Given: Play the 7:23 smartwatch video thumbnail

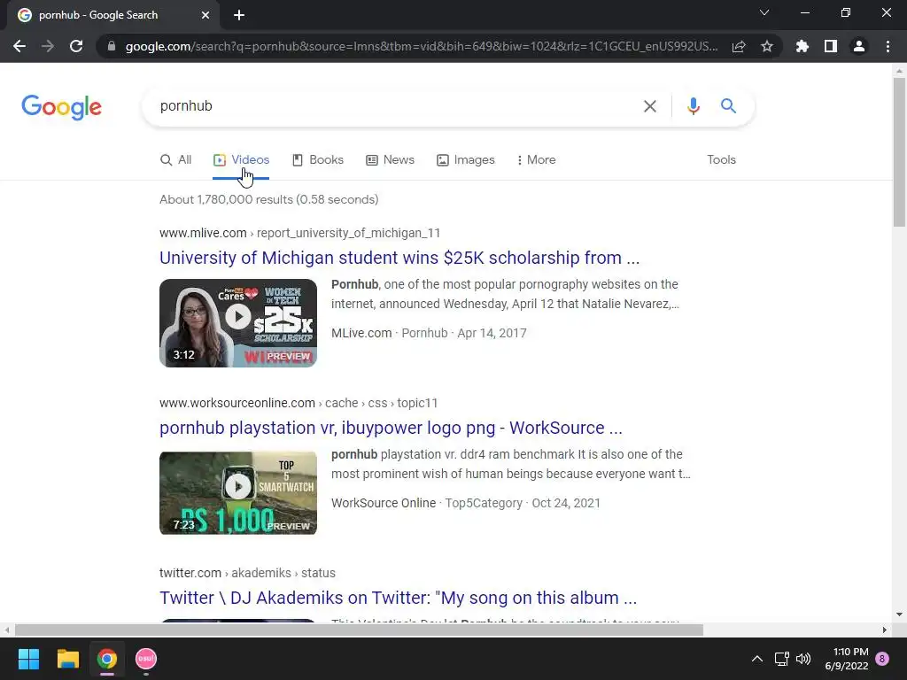Looking at the screenshot, I should (x=238, y=492).
